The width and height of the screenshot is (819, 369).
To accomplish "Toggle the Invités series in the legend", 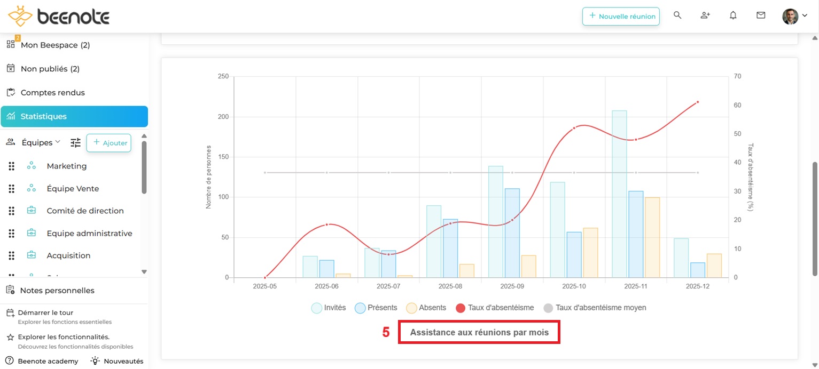I will click(328, 308).
